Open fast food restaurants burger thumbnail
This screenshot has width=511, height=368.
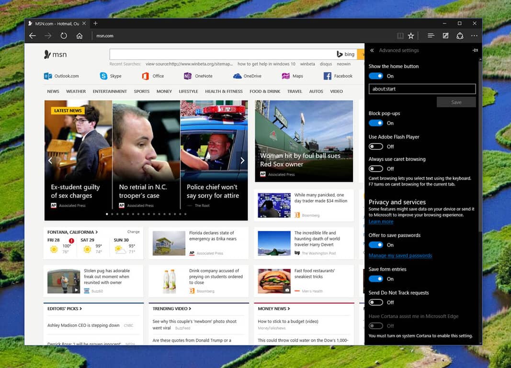coord(274,281)
